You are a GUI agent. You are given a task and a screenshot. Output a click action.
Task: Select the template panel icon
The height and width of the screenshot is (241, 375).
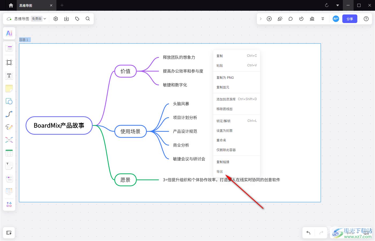click(9, 48)
